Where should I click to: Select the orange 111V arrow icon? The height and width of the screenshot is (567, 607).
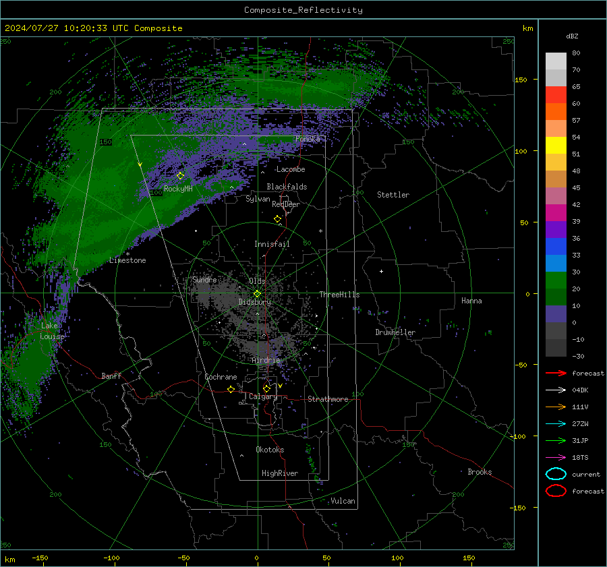tap(556, 407)
